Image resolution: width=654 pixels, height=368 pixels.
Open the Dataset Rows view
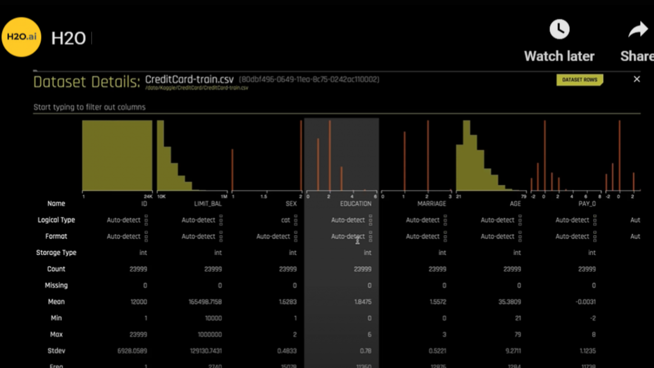pyautogui.click(x=579, y=80)
